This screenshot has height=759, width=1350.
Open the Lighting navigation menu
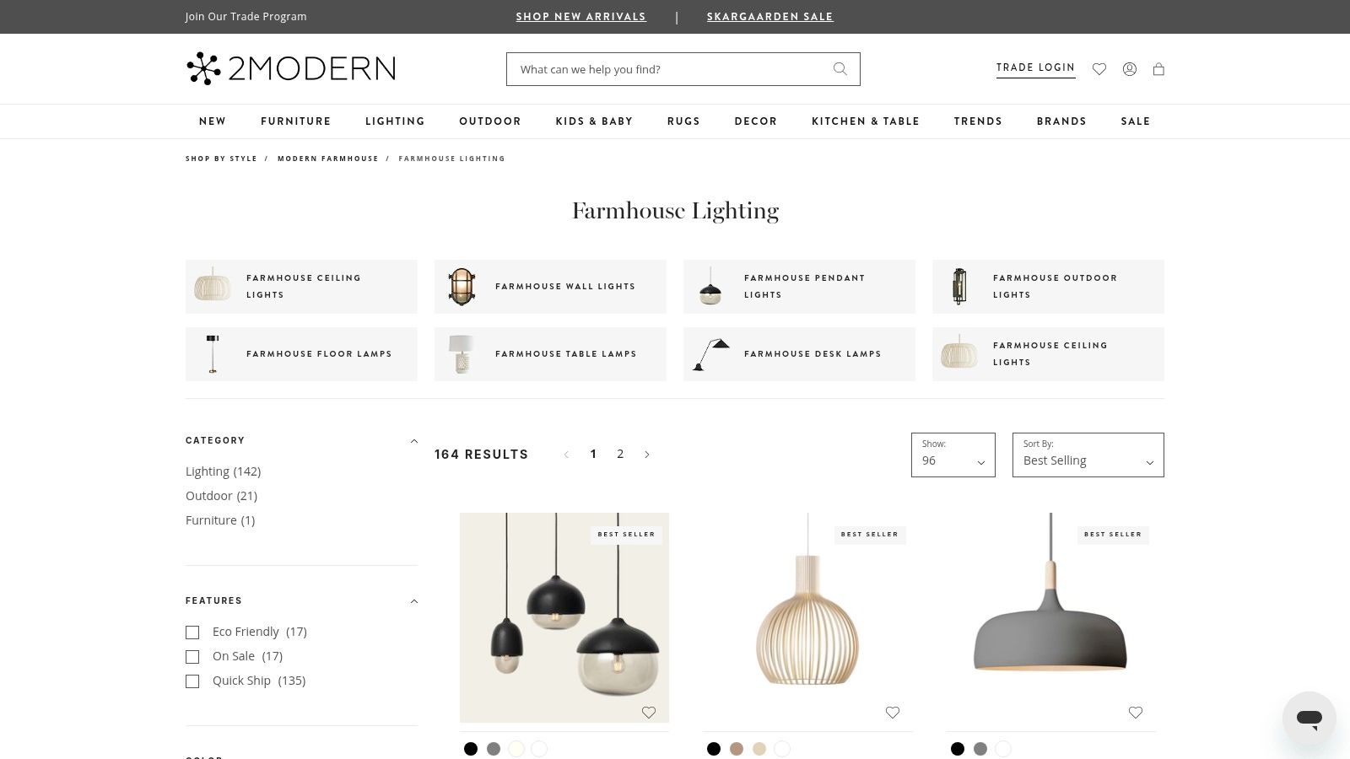pyautogui.click(x=395, y=121)
